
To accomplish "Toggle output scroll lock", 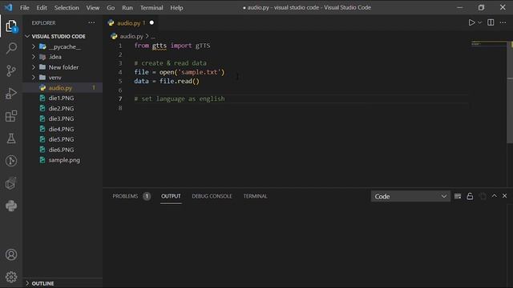I will [470, 196].
